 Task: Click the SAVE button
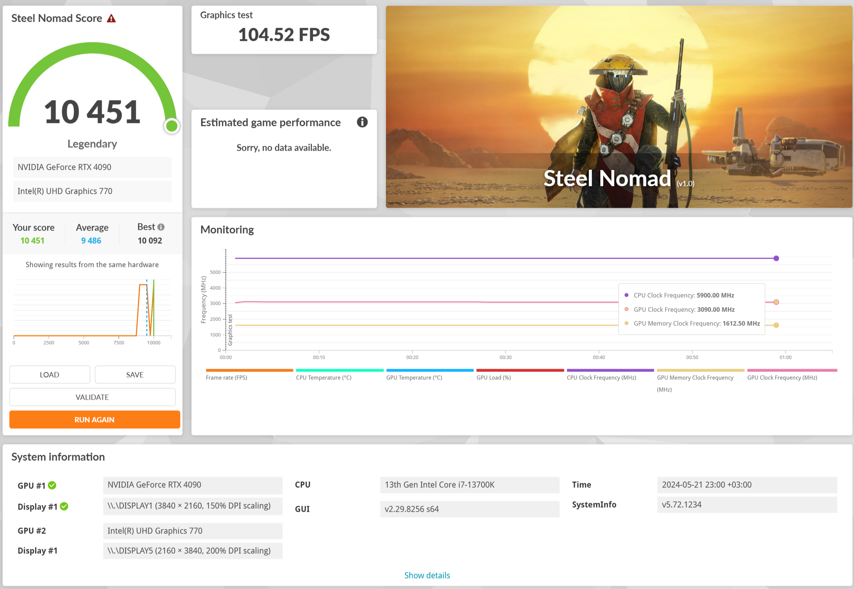(135, 375)
